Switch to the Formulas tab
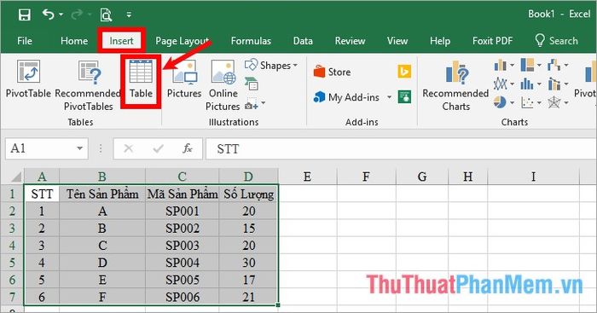Screen dimensions: 597x313 click(x=251, y=41)
